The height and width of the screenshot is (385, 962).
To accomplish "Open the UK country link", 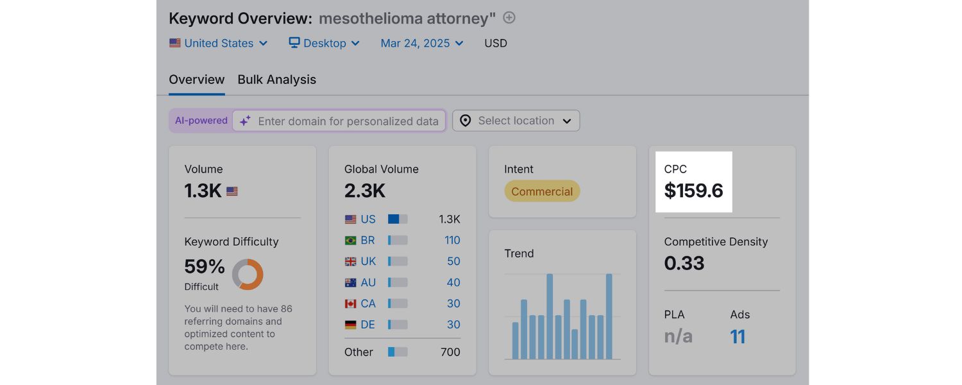I will (368, 261).
